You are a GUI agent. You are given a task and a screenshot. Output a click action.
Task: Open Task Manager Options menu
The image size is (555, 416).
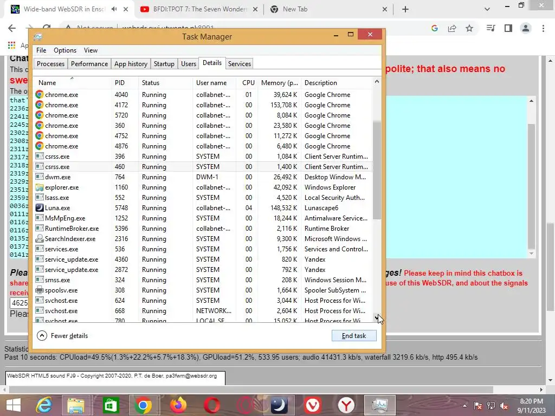(x=65, y=50)
